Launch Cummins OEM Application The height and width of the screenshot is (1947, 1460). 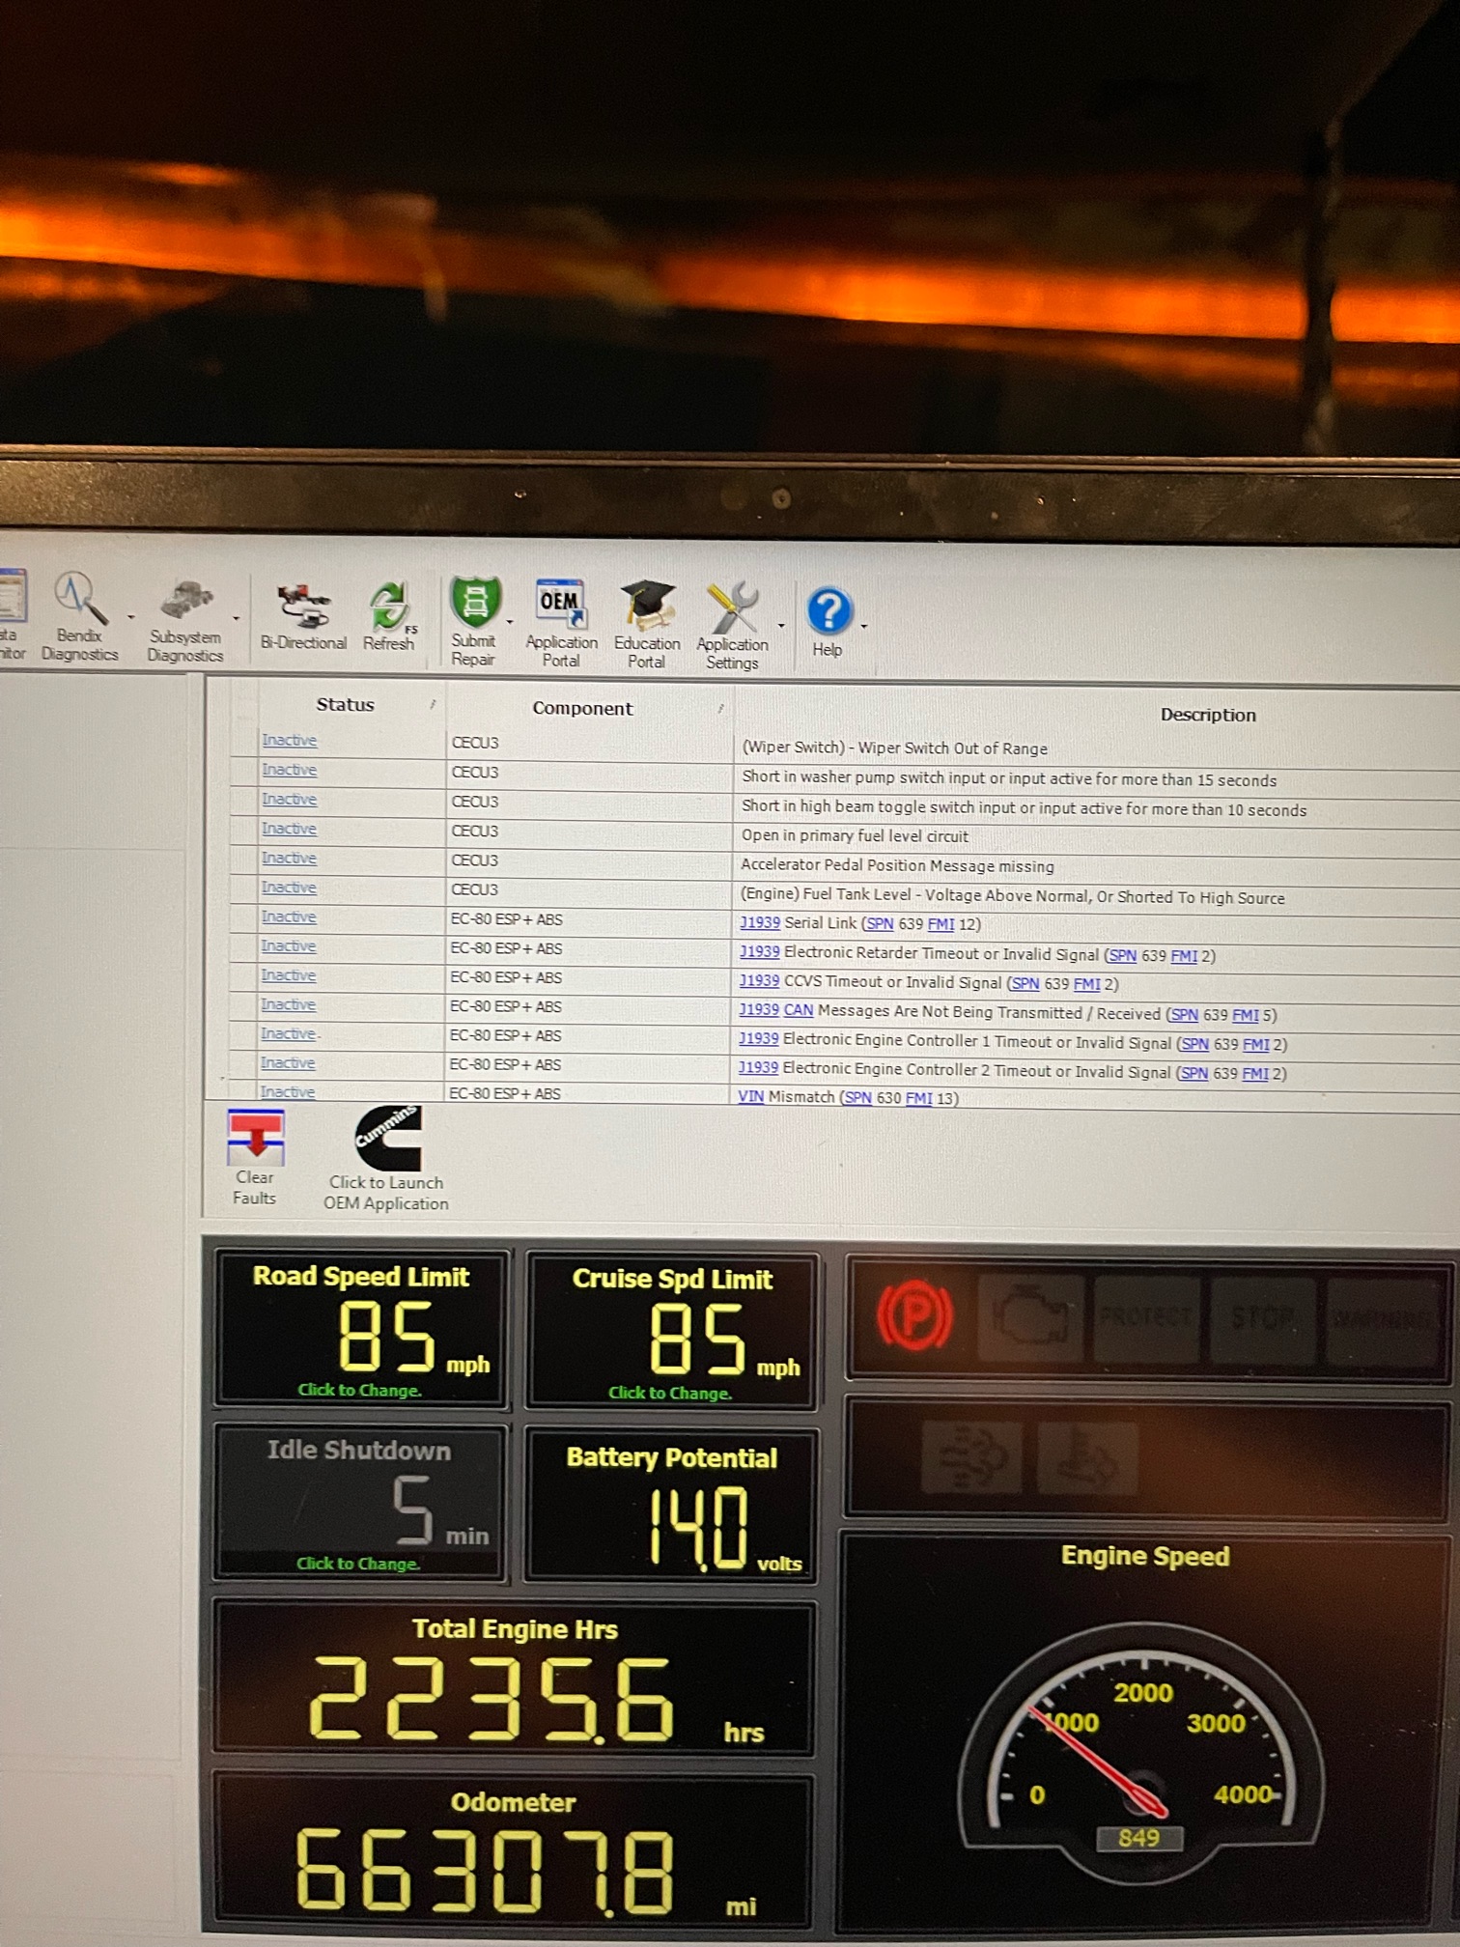coord(386,1157)
